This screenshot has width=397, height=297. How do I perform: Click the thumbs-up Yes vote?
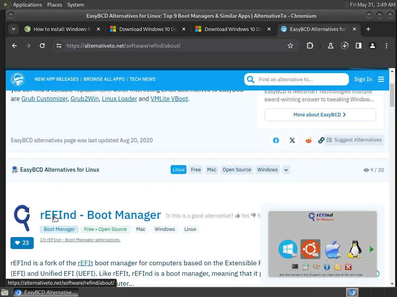click(x=243, y=216)
